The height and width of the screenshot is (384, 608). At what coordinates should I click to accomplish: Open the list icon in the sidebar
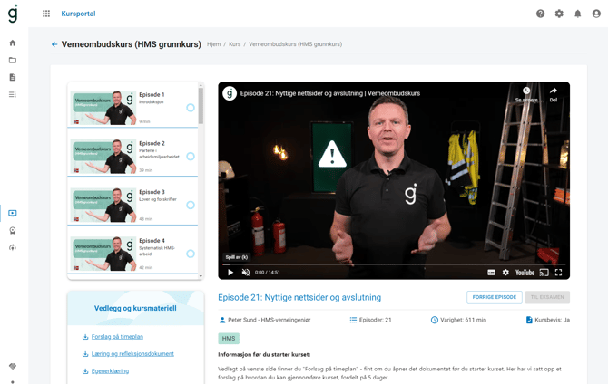[13, 94]
